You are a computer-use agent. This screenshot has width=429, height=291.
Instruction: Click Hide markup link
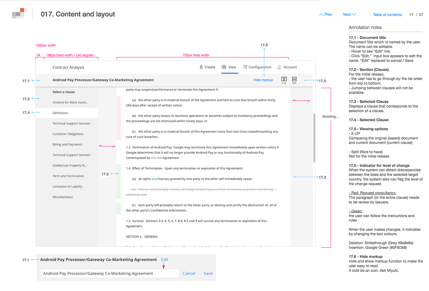click(x=263, y=80)
